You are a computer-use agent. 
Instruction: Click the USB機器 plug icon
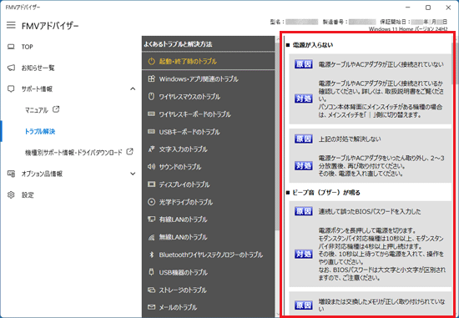(x=151, y=272)
